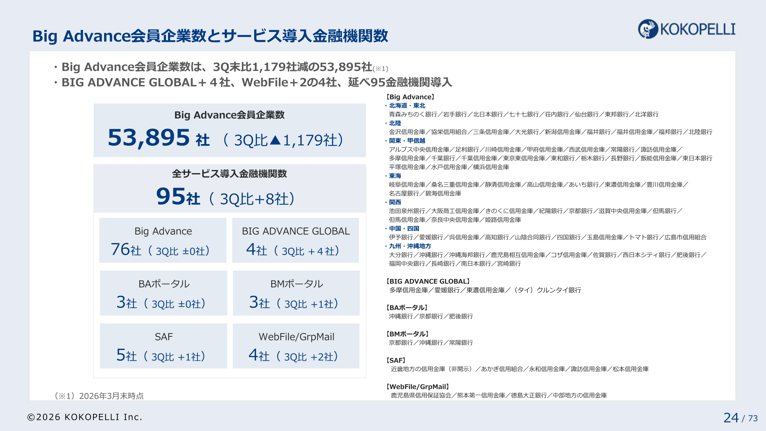Click the 'WebFile/GrpMail' card title
The width and height of the screenshot is (766, 431).
coord(296,337)
